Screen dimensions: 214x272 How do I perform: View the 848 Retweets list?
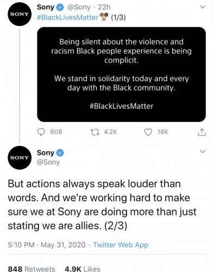click(x=32, y=269)
